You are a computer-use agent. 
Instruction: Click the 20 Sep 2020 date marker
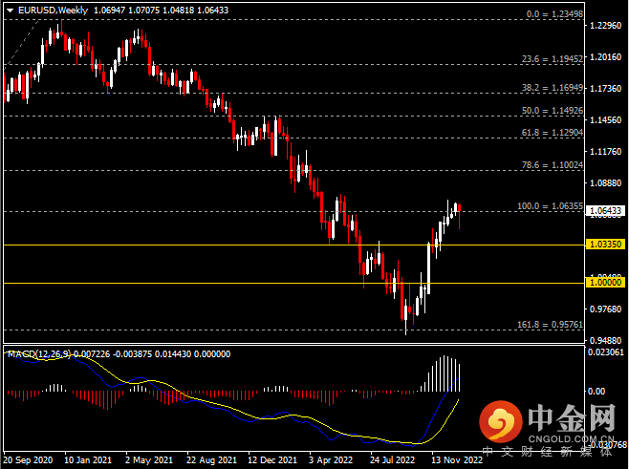tap(29, 459)
